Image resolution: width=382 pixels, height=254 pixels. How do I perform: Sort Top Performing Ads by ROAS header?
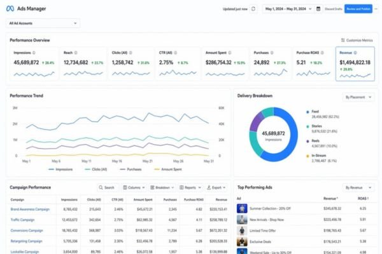point(363,198)
